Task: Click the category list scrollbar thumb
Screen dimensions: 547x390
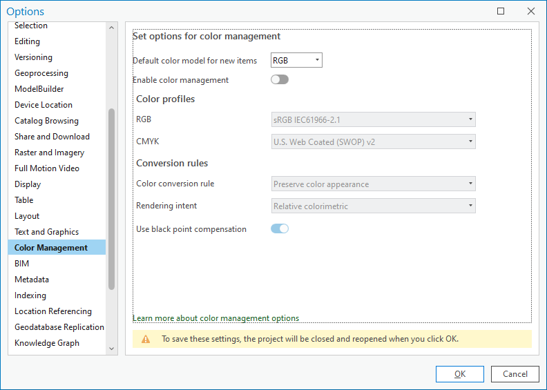Action: (112, 199)
